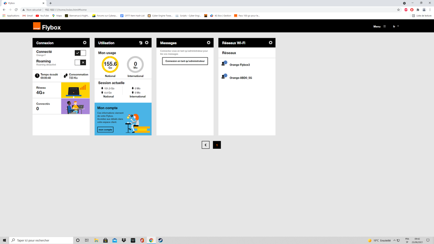Image resolution: width=434 pixels, height=244 pixels.
Task: Open the Menu label in header
Action: [377, 26]
